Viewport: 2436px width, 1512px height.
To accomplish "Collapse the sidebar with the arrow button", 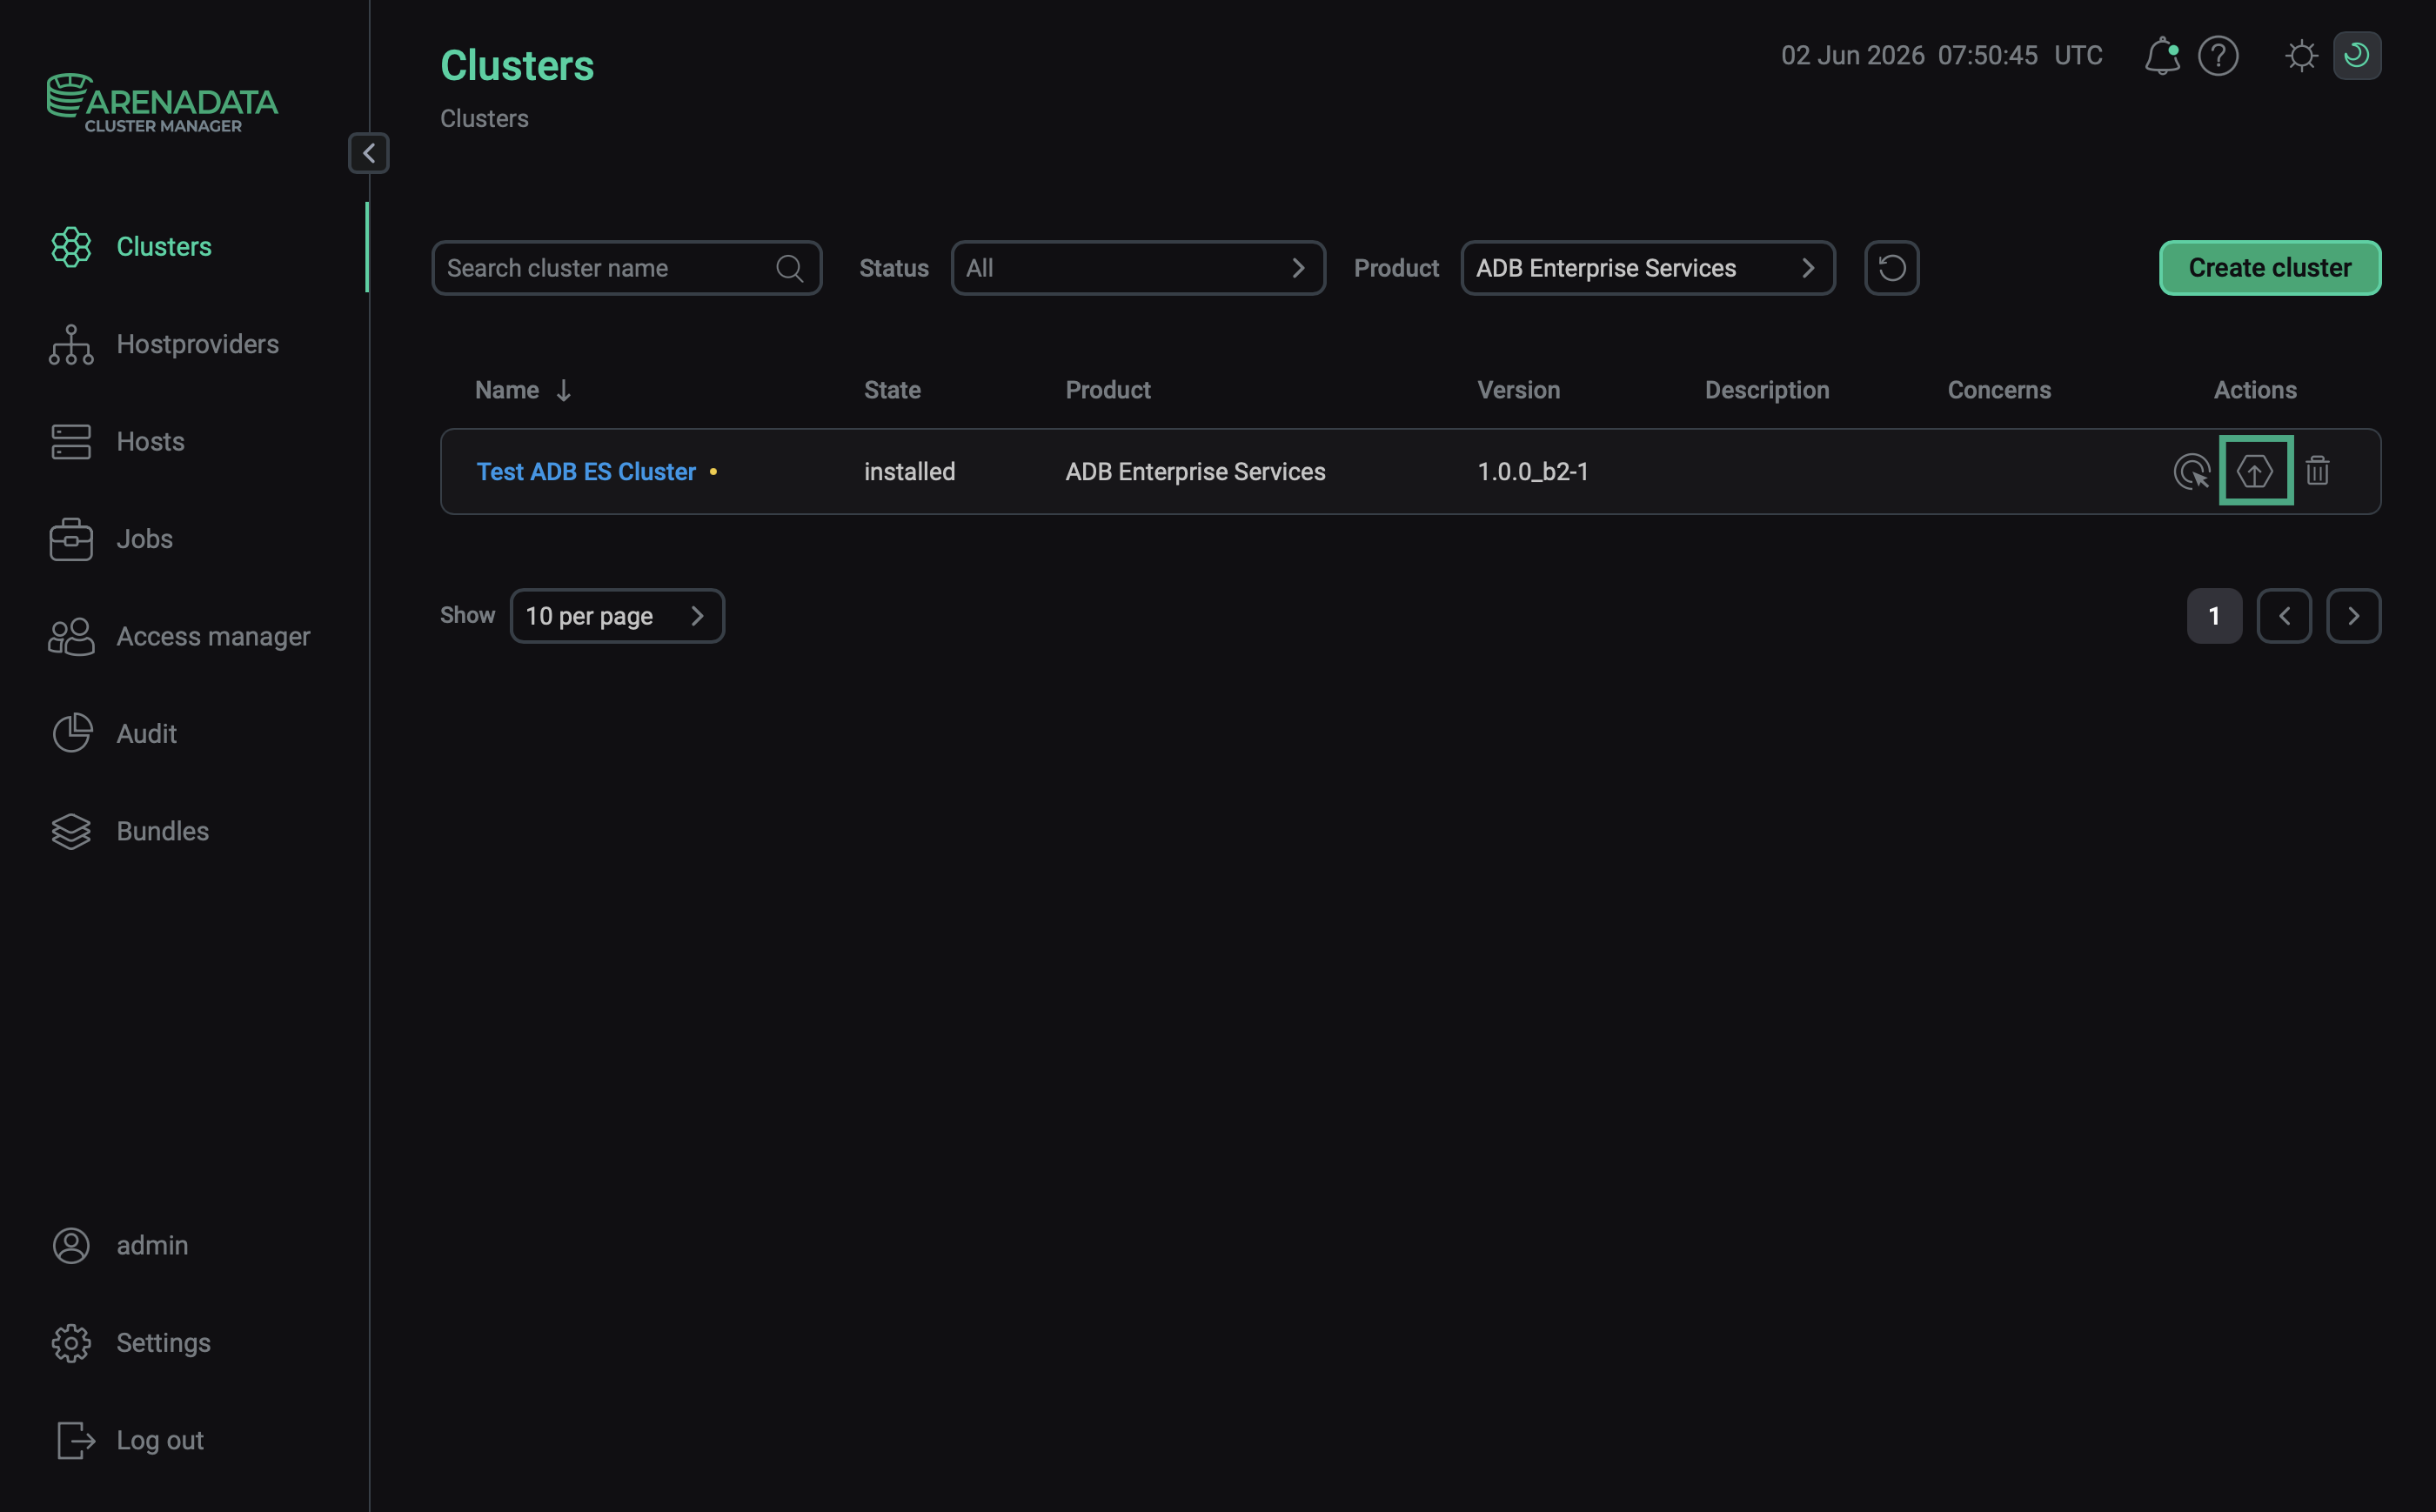I will pos(369,153).
